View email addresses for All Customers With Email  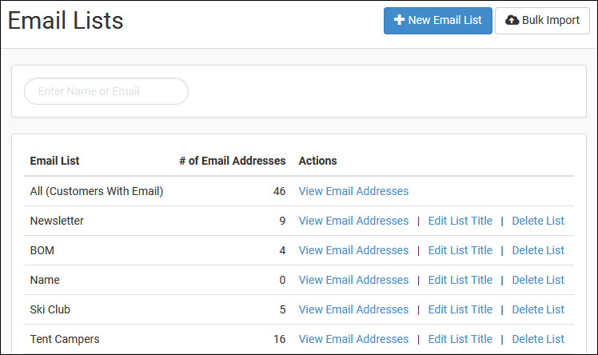click(353, 191)
